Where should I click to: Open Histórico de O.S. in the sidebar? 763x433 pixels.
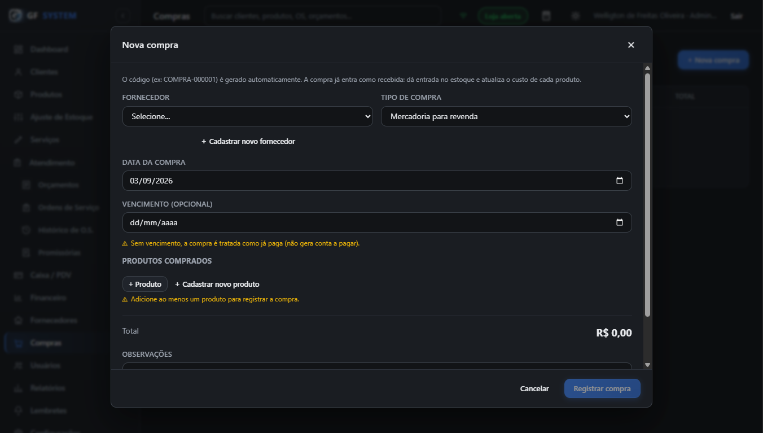point(65,230)
